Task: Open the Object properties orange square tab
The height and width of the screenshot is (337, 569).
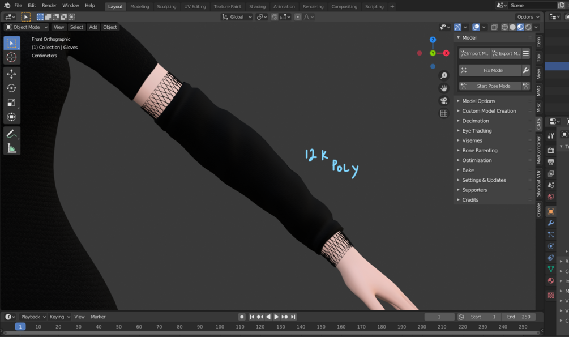Action: (551, 211)
